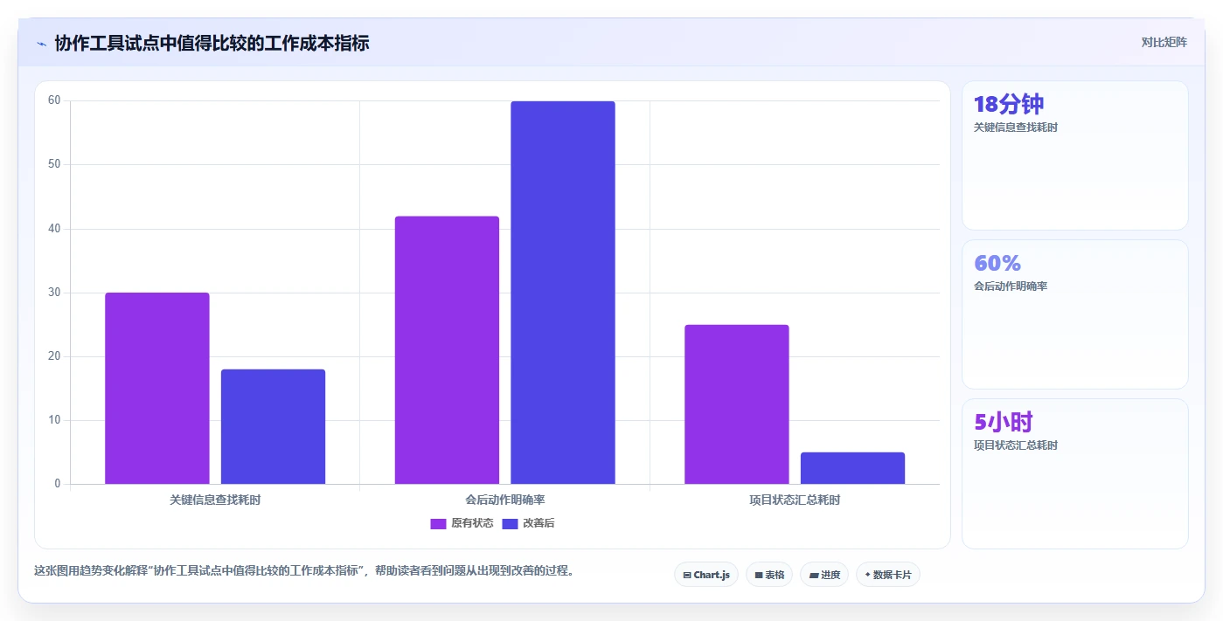Click the 数据卡片 sparkle icon
Screen dimensions: 1223x621
tap(867, 576)
